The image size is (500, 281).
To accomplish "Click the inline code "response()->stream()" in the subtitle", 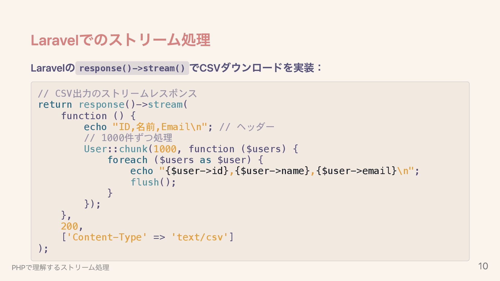I will [x=132, y=68].
